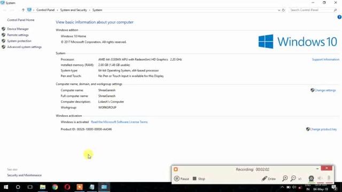The height and width of the screenshot is (192, 342).
Task: Click the Advanced system settings shield icon
Action: pyautogui.click(x=4, y=47)
